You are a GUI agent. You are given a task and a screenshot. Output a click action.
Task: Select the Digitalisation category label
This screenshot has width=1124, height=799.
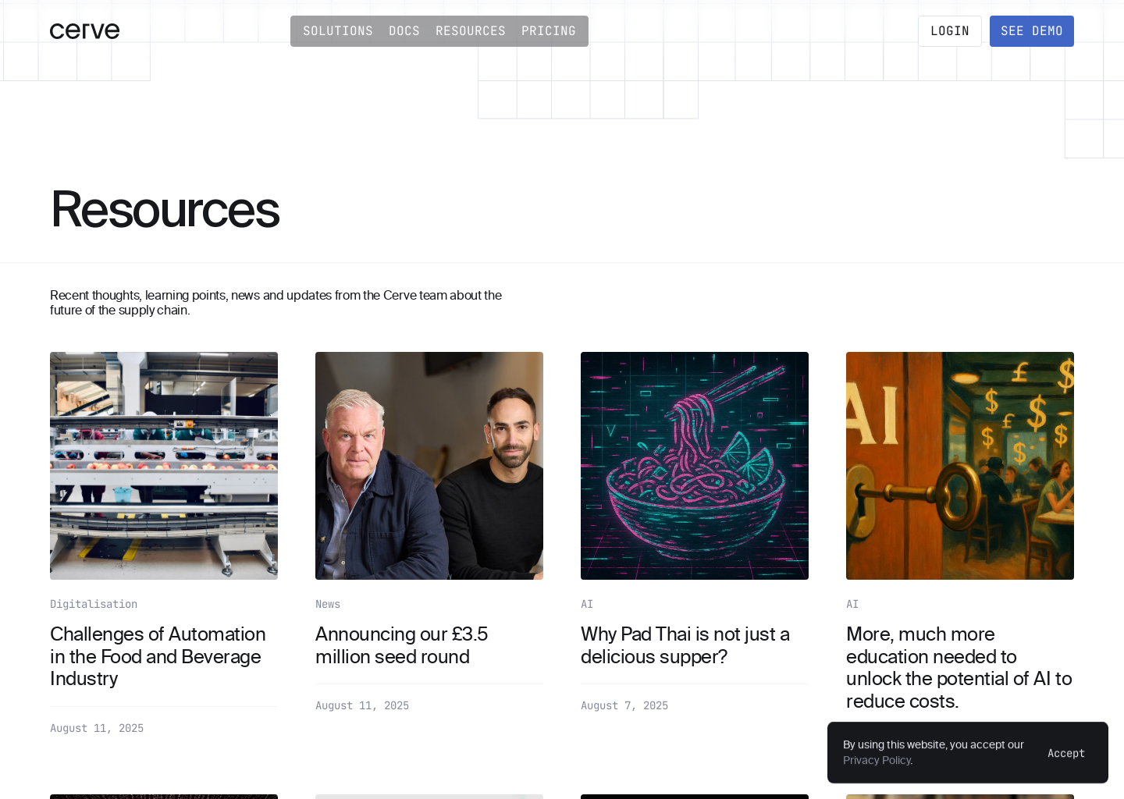(x=93, y=604)
